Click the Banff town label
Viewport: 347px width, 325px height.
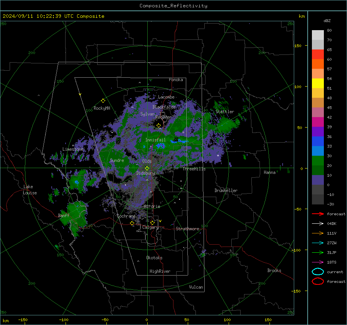(x=64, y=215)
